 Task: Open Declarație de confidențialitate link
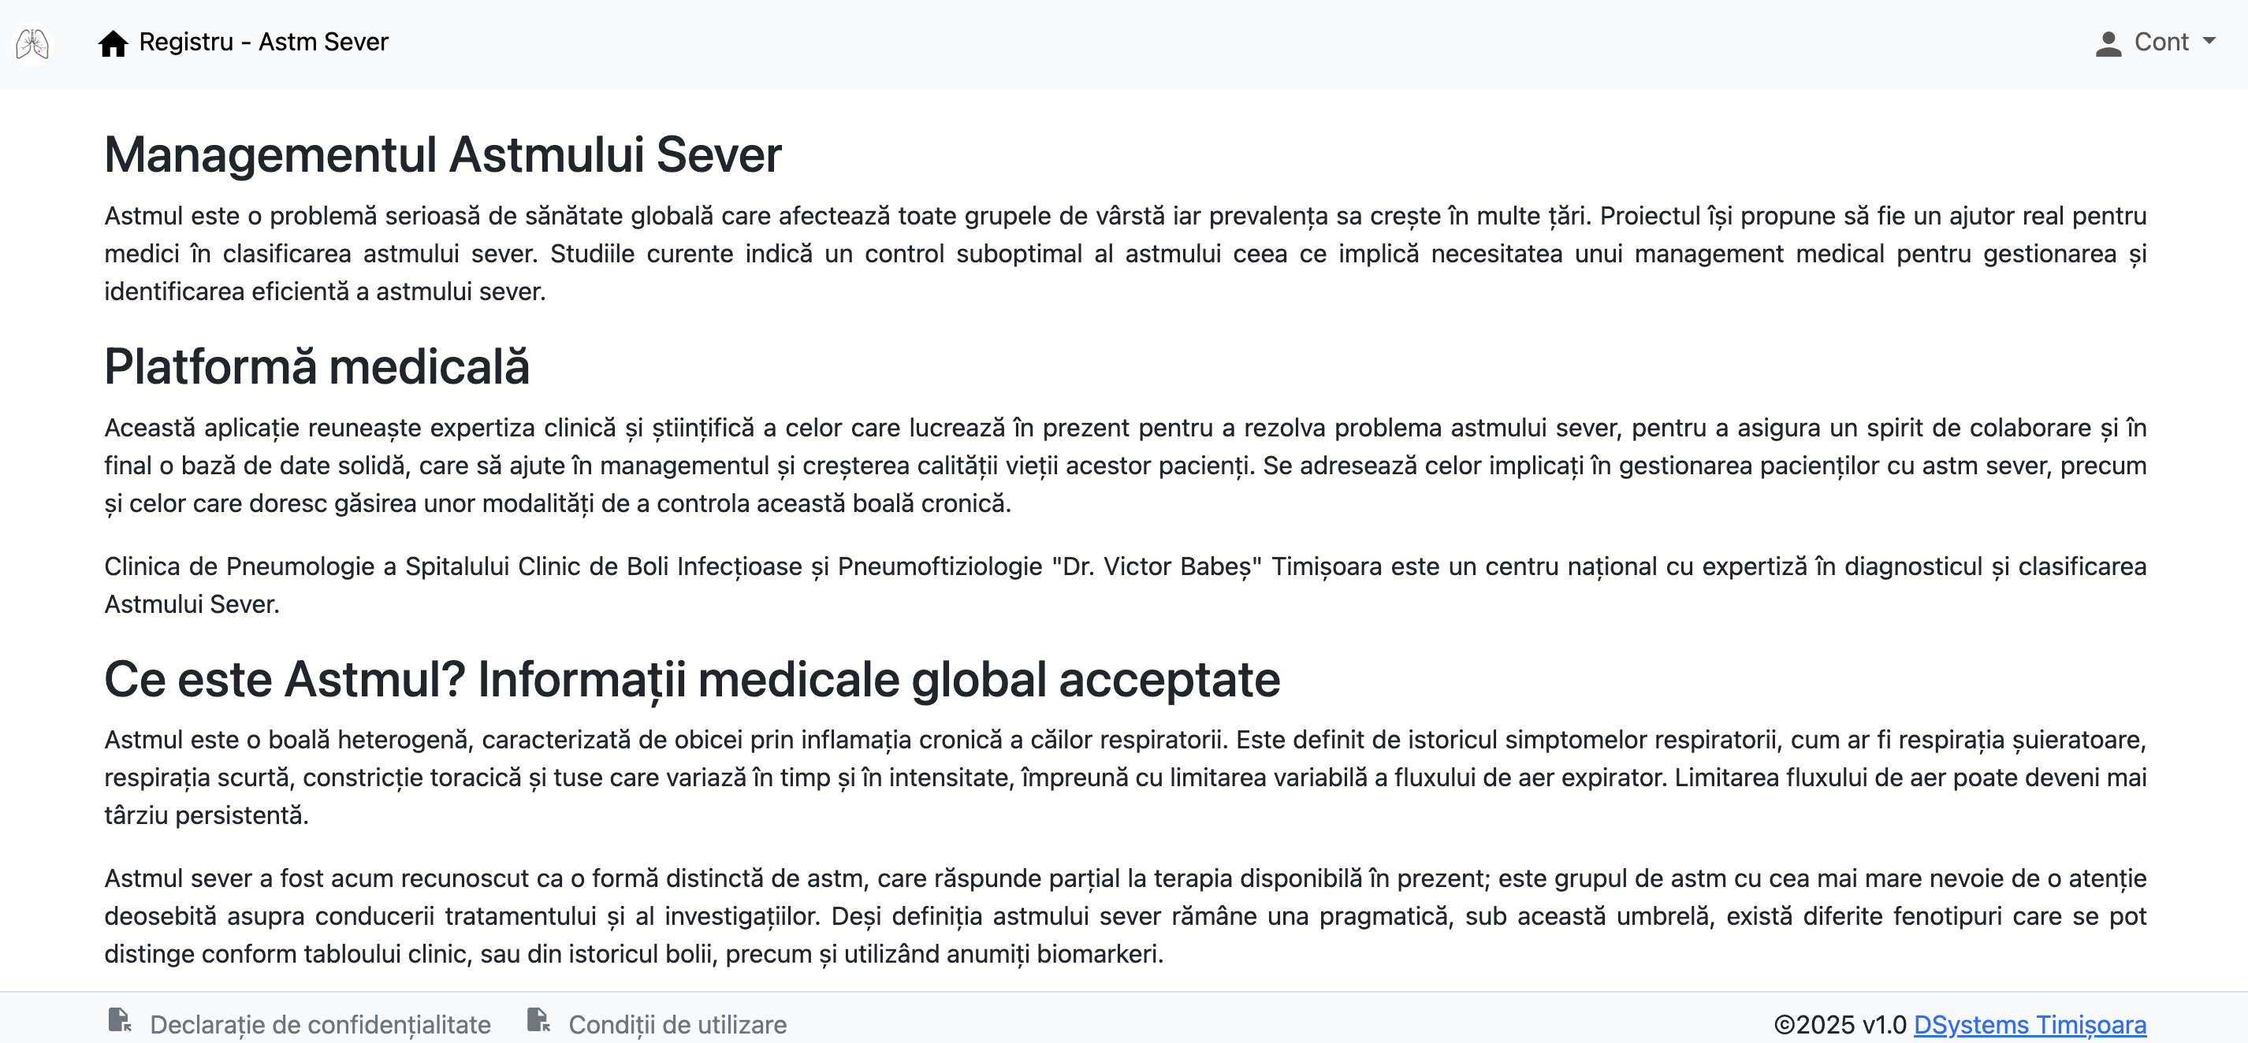tap(319, 1024)
